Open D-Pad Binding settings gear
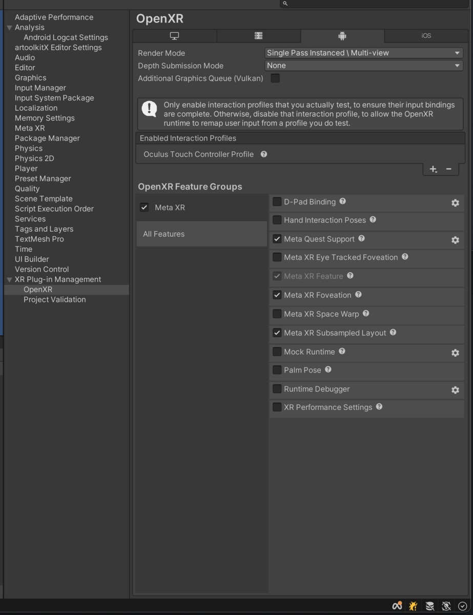The width and height of the screenshot is (473, 615). click(x=455, y=203)
